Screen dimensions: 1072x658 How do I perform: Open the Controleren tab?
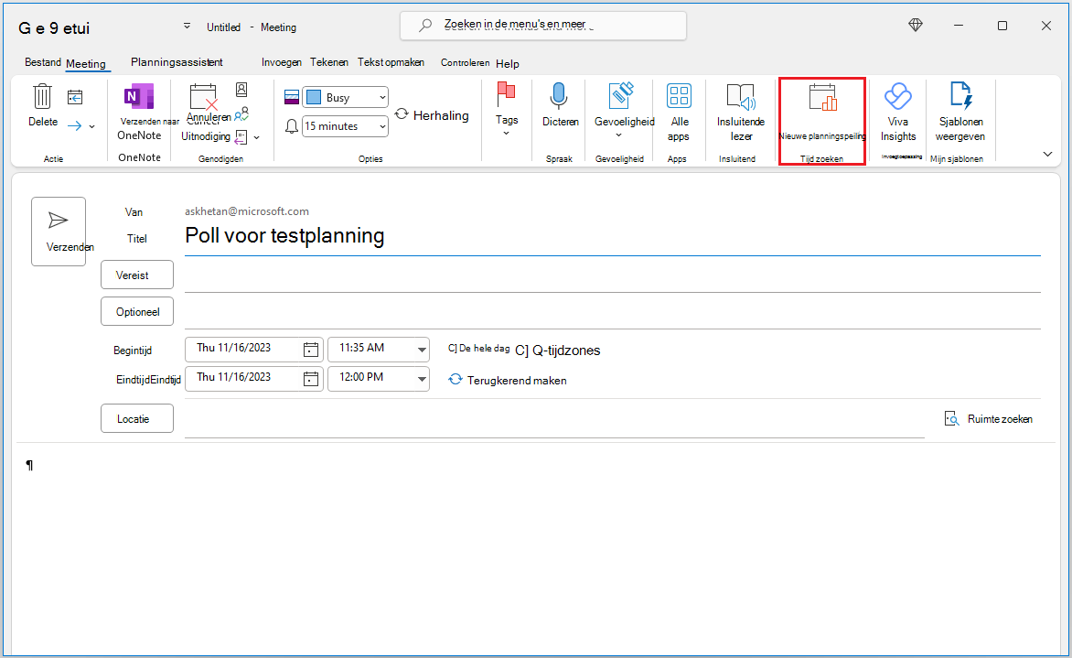coord(465,63)
